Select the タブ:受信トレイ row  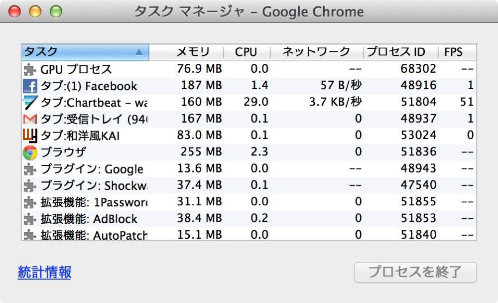tap(249, 119)
